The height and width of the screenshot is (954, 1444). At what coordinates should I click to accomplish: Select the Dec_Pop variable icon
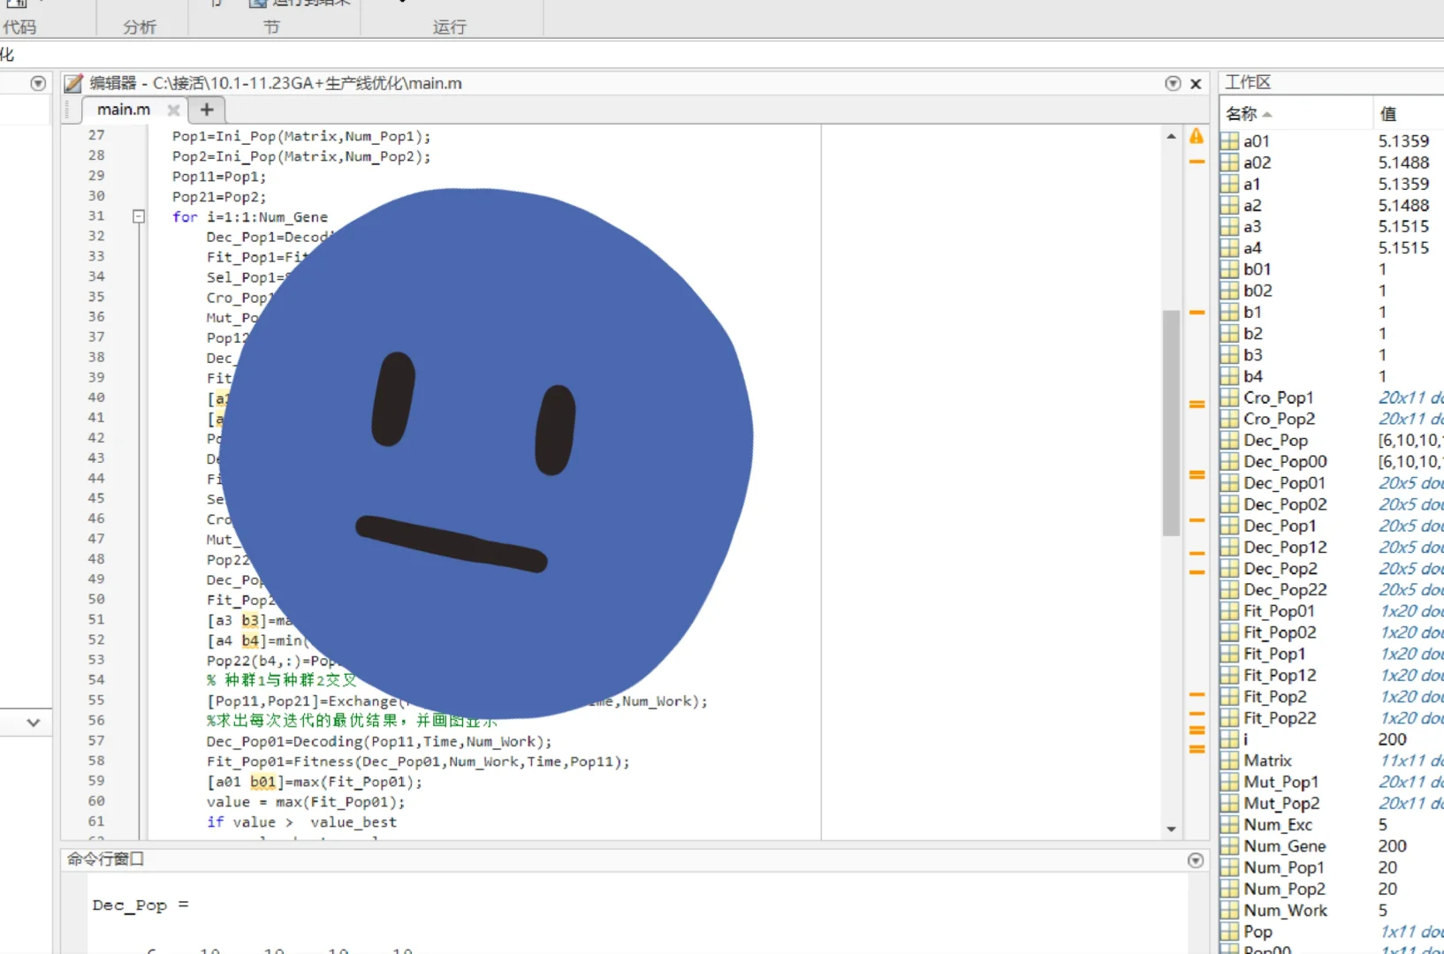[x=1229, y=440]
